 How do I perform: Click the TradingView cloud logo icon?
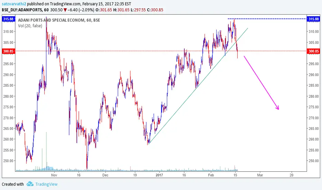(x=30, y=184)
